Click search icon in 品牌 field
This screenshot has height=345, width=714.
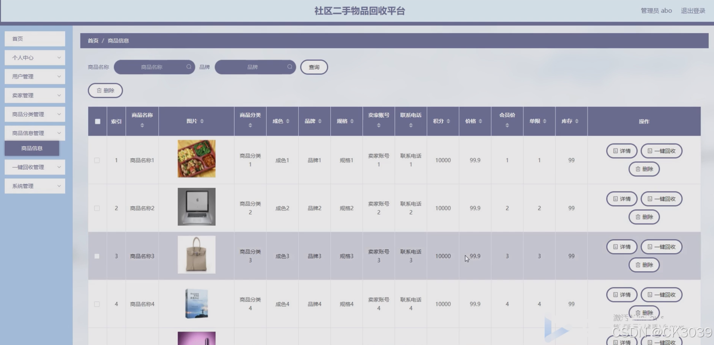point(290,67)
